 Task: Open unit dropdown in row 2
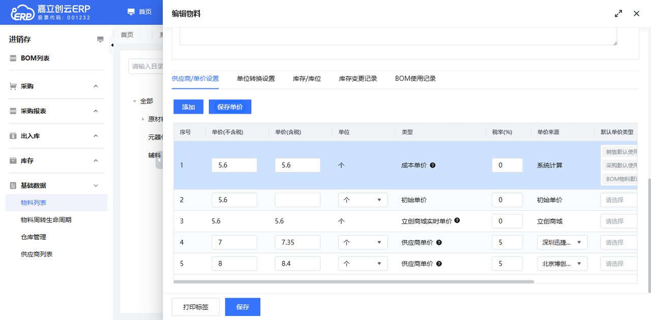coord(363,200)
